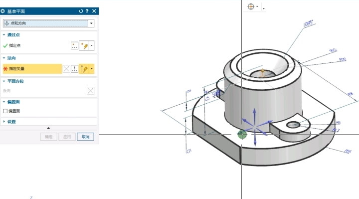Click the reset dialog icon in title bar

(x=81, y=11)
